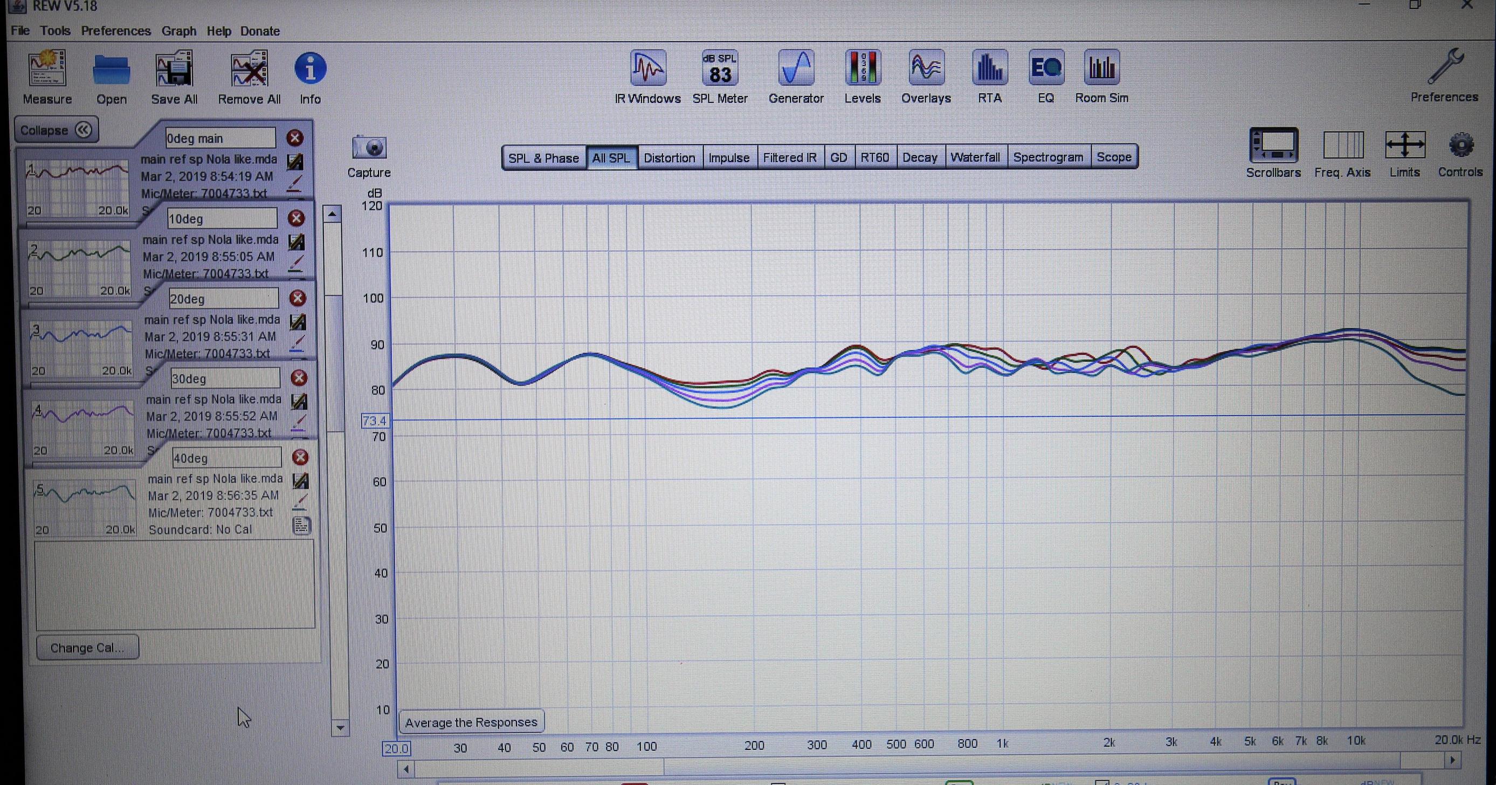Switch to the Filtered IR tab
Viewport: 1496px width, 785px height.
click(790, 157)
